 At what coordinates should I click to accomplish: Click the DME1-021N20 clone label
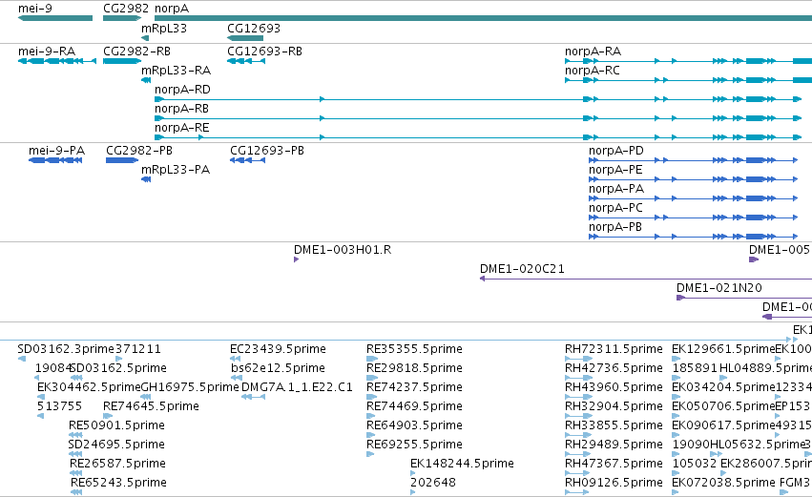[719, 289]
